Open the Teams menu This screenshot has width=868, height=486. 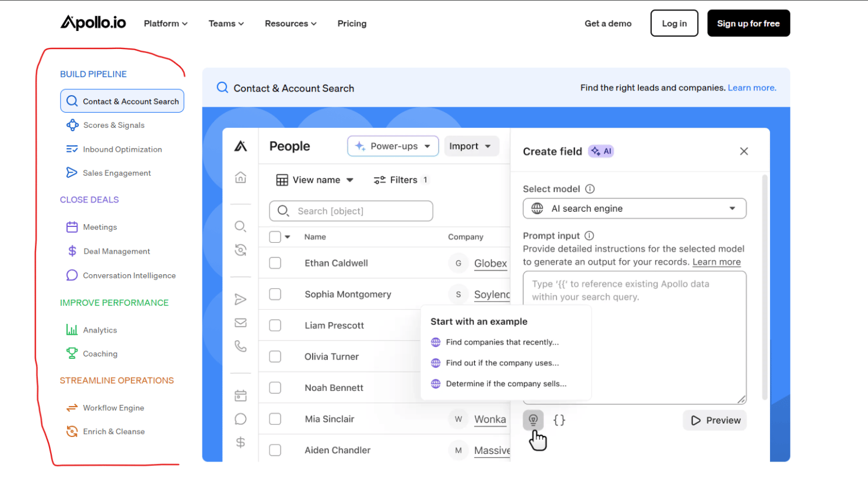coord(226,23)
